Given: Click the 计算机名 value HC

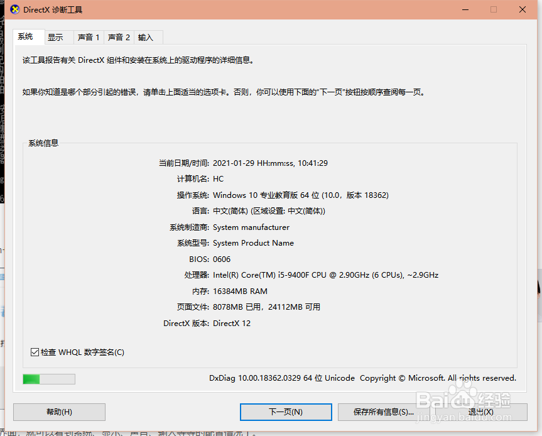Looking at the screenshot, I should 218,178.
